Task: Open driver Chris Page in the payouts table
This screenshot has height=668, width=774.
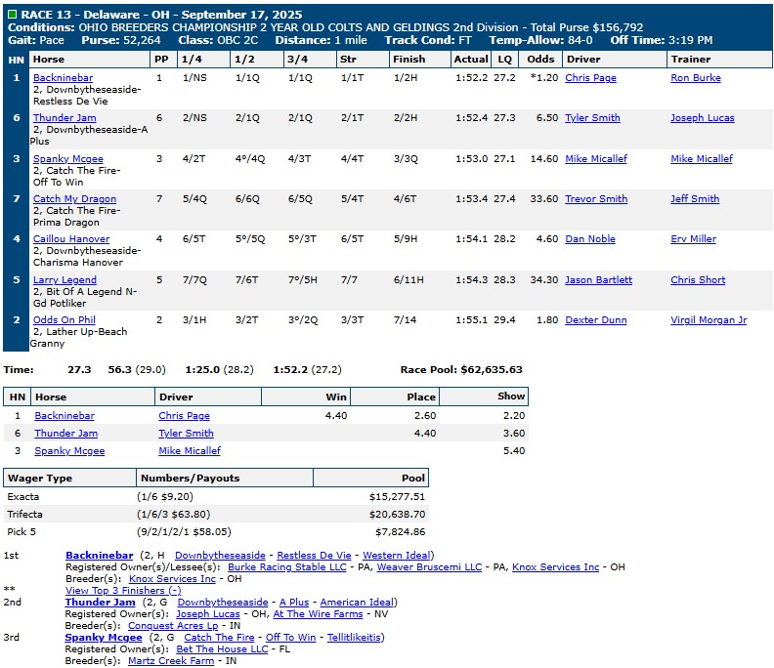Action: 184,416
